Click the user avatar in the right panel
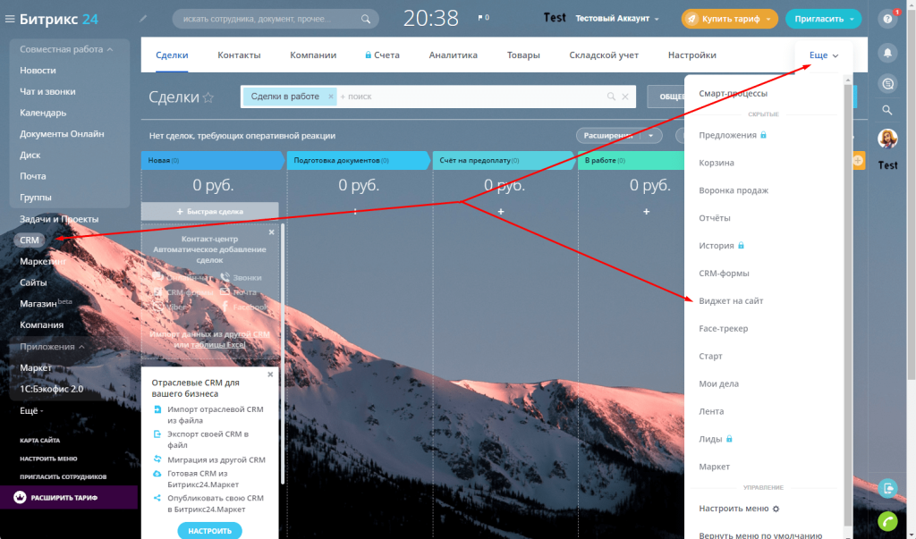This screenshot has width=916, height=539. click(x=887, y=139)
